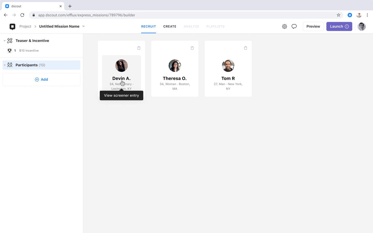Open the Chrome profile avatar
373x233 pixels.
pyautogui.click(x=359, y=15)
